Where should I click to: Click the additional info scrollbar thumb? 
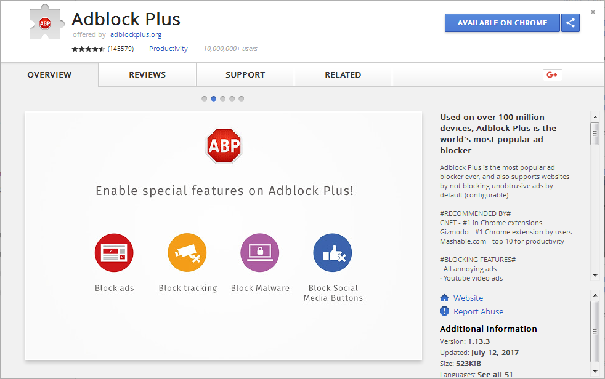click(595, 332)
